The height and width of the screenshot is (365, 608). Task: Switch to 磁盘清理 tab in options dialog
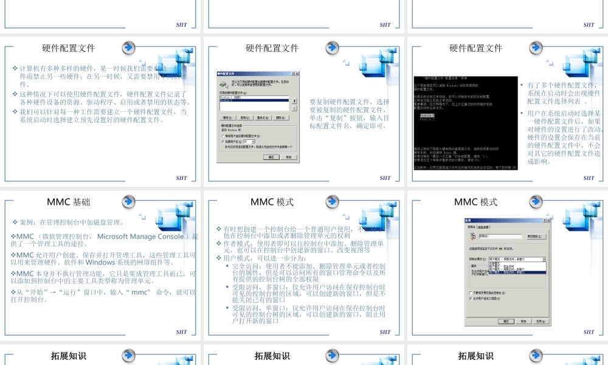pyautogui.click(x=483, y=228)
